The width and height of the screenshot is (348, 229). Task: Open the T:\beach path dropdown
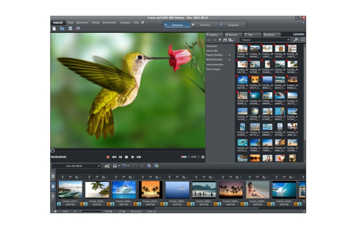[x=288, y=40]
